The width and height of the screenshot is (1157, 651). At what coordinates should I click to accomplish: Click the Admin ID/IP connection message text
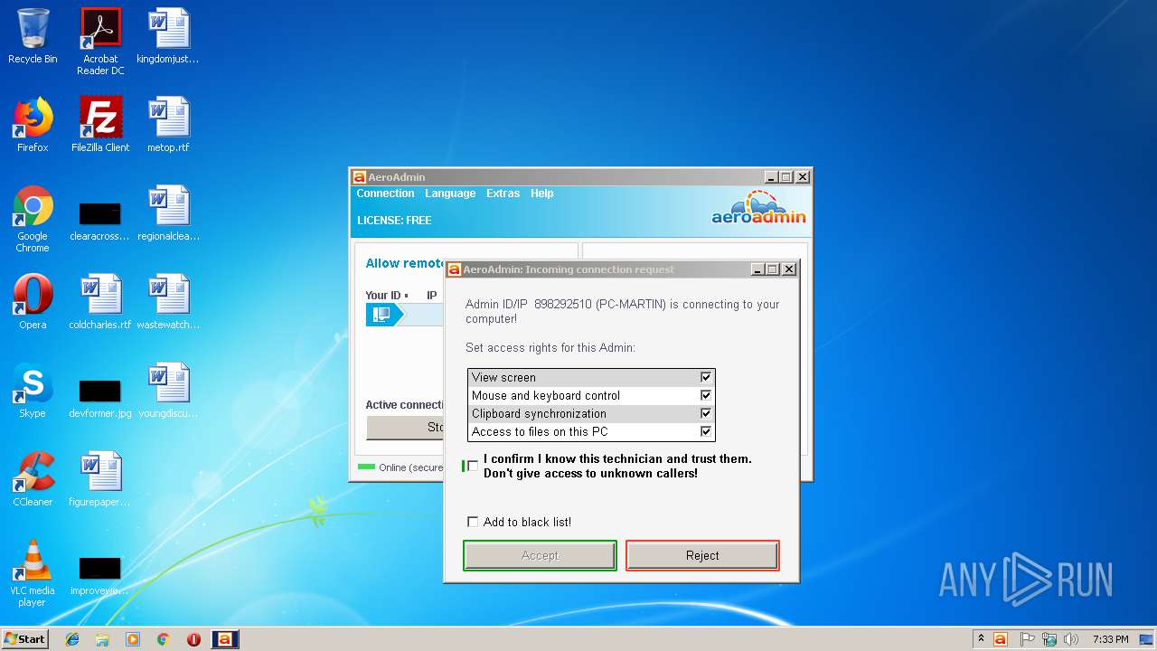tap(622, 311)
